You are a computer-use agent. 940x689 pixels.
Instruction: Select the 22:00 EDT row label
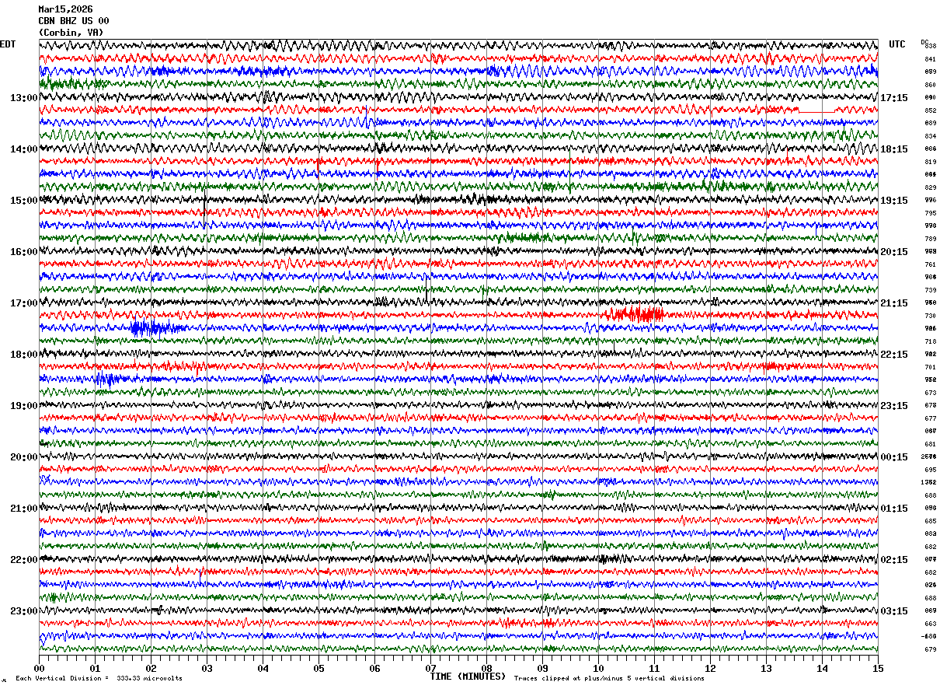point(24,560)
